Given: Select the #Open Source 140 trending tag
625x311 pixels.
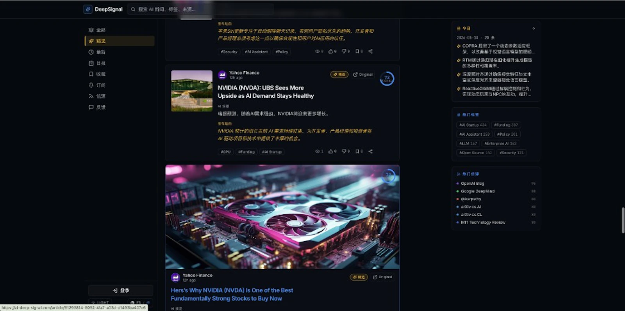Looking at the screenshot, I should 475,153.
